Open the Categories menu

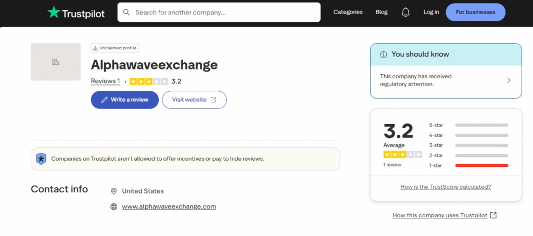(x=348, y=12)
